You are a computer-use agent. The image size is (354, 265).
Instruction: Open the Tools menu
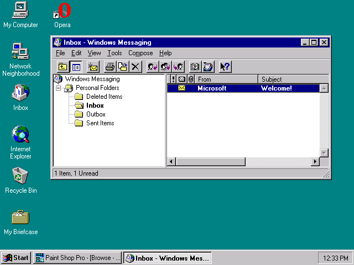click(114, 53)
